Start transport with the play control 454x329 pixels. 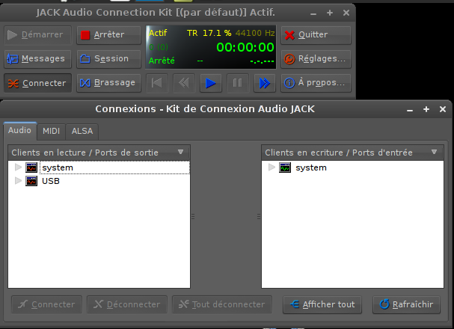click(x=211, y=83)
